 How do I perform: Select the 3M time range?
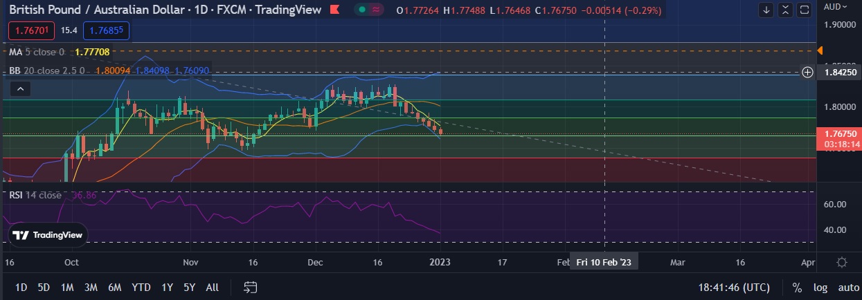(91, 287)
